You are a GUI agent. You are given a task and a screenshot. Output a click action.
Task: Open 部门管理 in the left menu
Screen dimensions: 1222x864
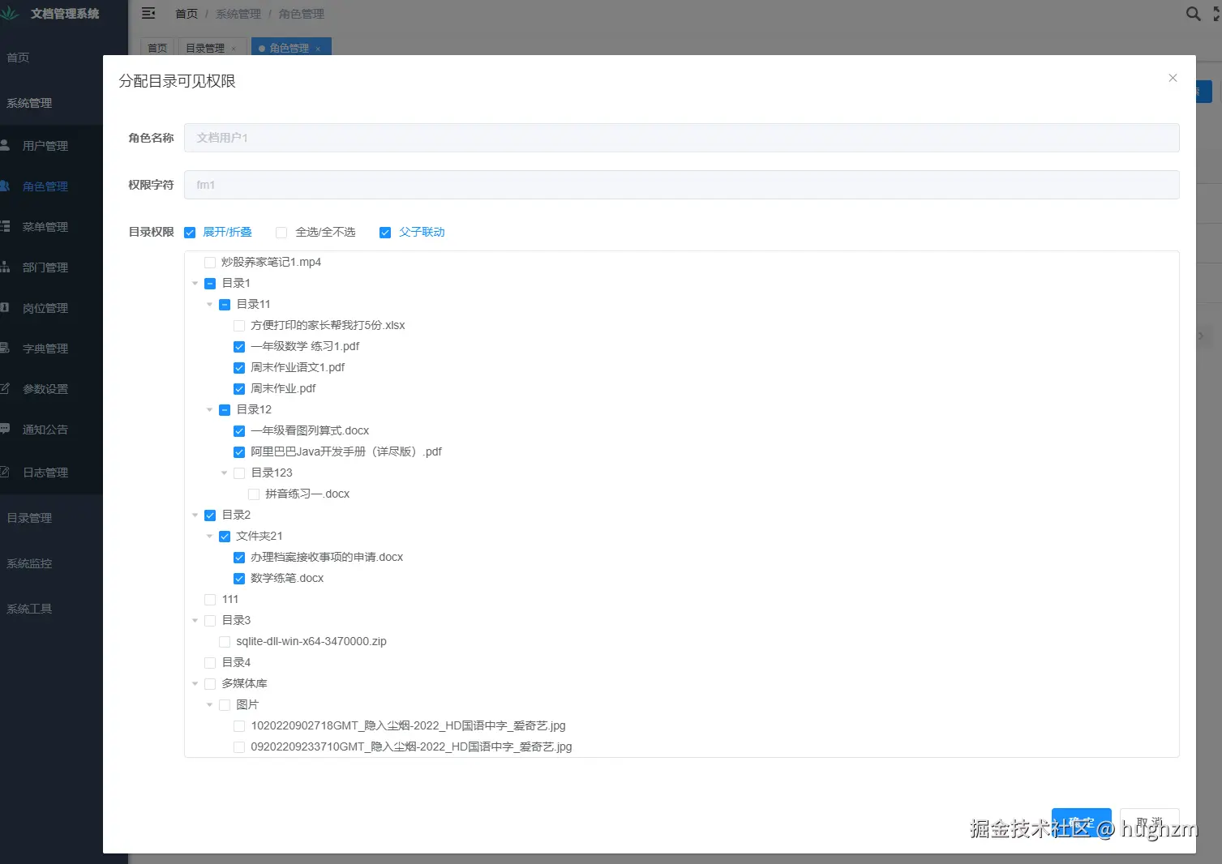[x=45, y=267]
